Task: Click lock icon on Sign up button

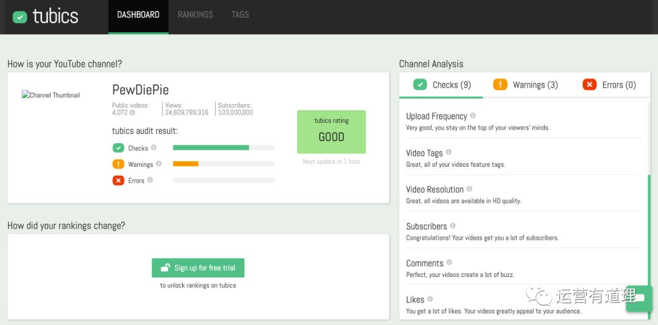Action: pos(166,268)
